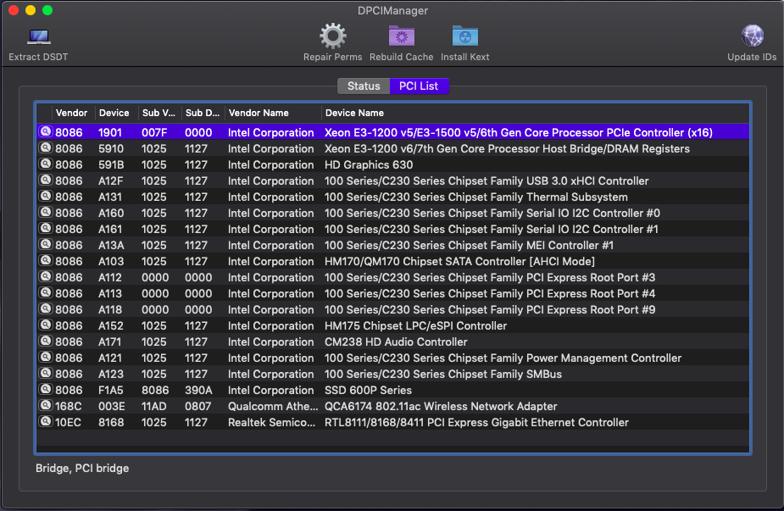Click Qualcomm Athe... vendor name cell
The height and width of the screenshot is (511, 784).
coord(273,407)
